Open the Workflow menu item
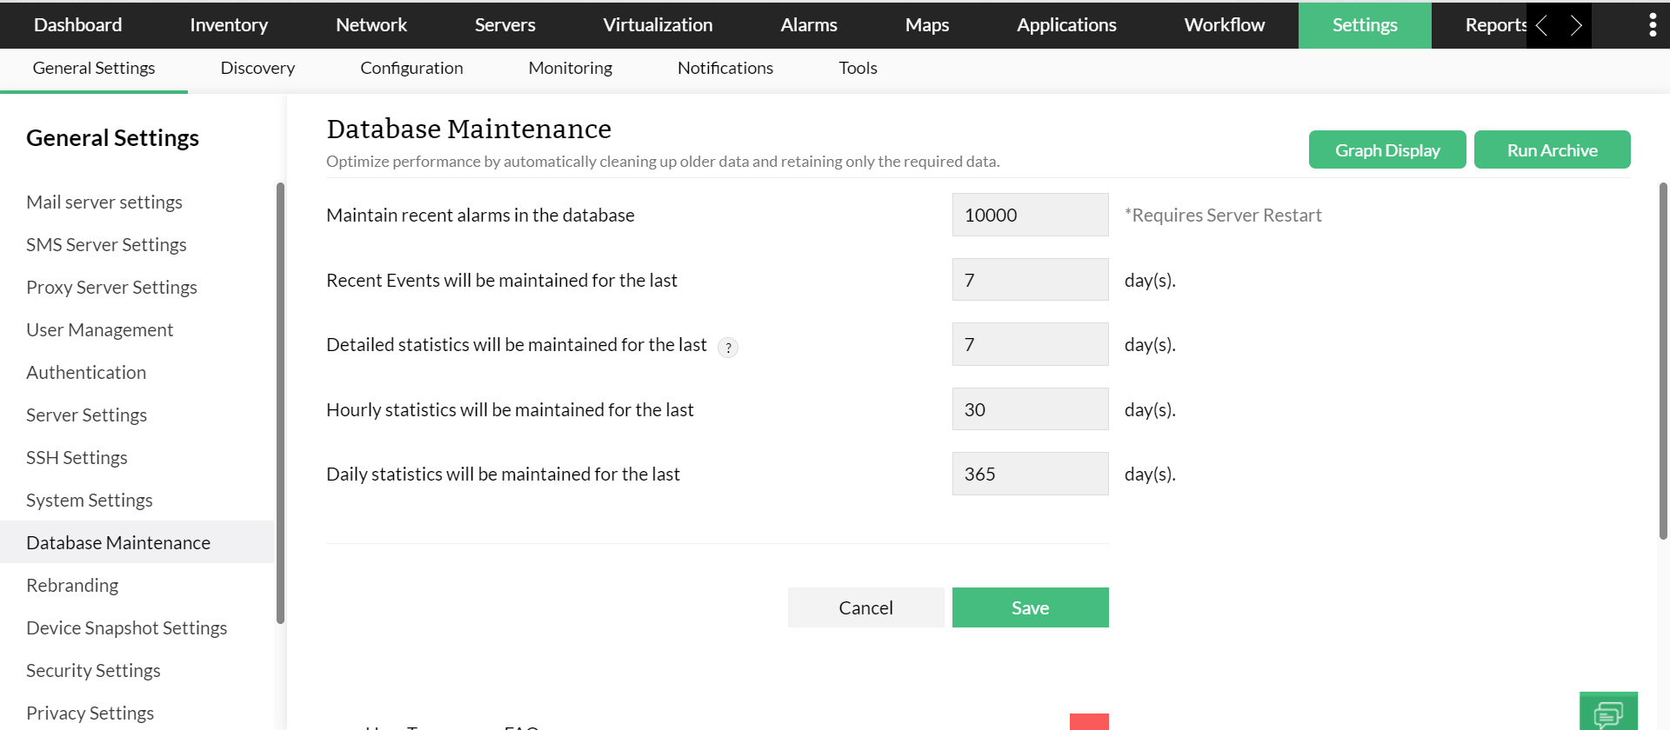 tap(1224, 25)
